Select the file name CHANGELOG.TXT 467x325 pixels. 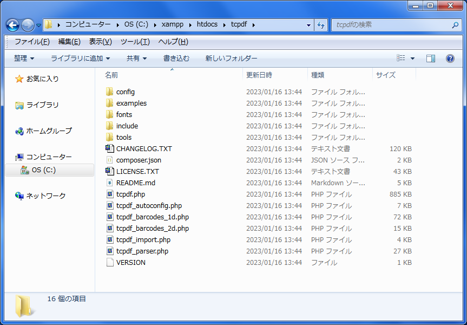pos(144,149)
